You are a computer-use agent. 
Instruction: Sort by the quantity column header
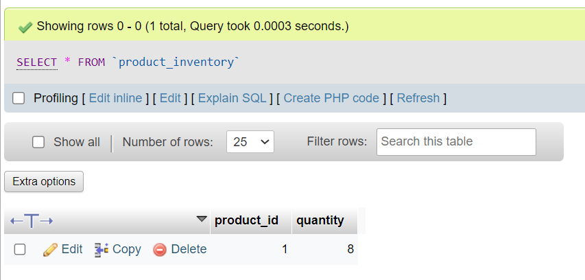click(320, 220)
